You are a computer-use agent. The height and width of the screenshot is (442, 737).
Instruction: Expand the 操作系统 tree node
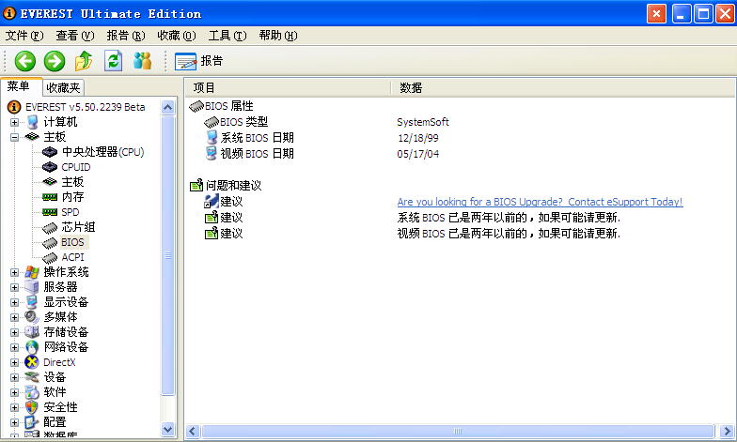pos(15,272)
